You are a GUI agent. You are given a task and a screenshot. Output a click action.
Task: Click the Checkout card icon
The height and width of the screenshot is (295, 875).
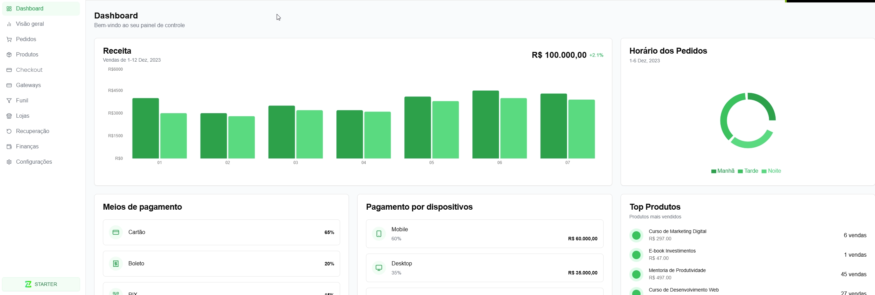coord(9,70)
